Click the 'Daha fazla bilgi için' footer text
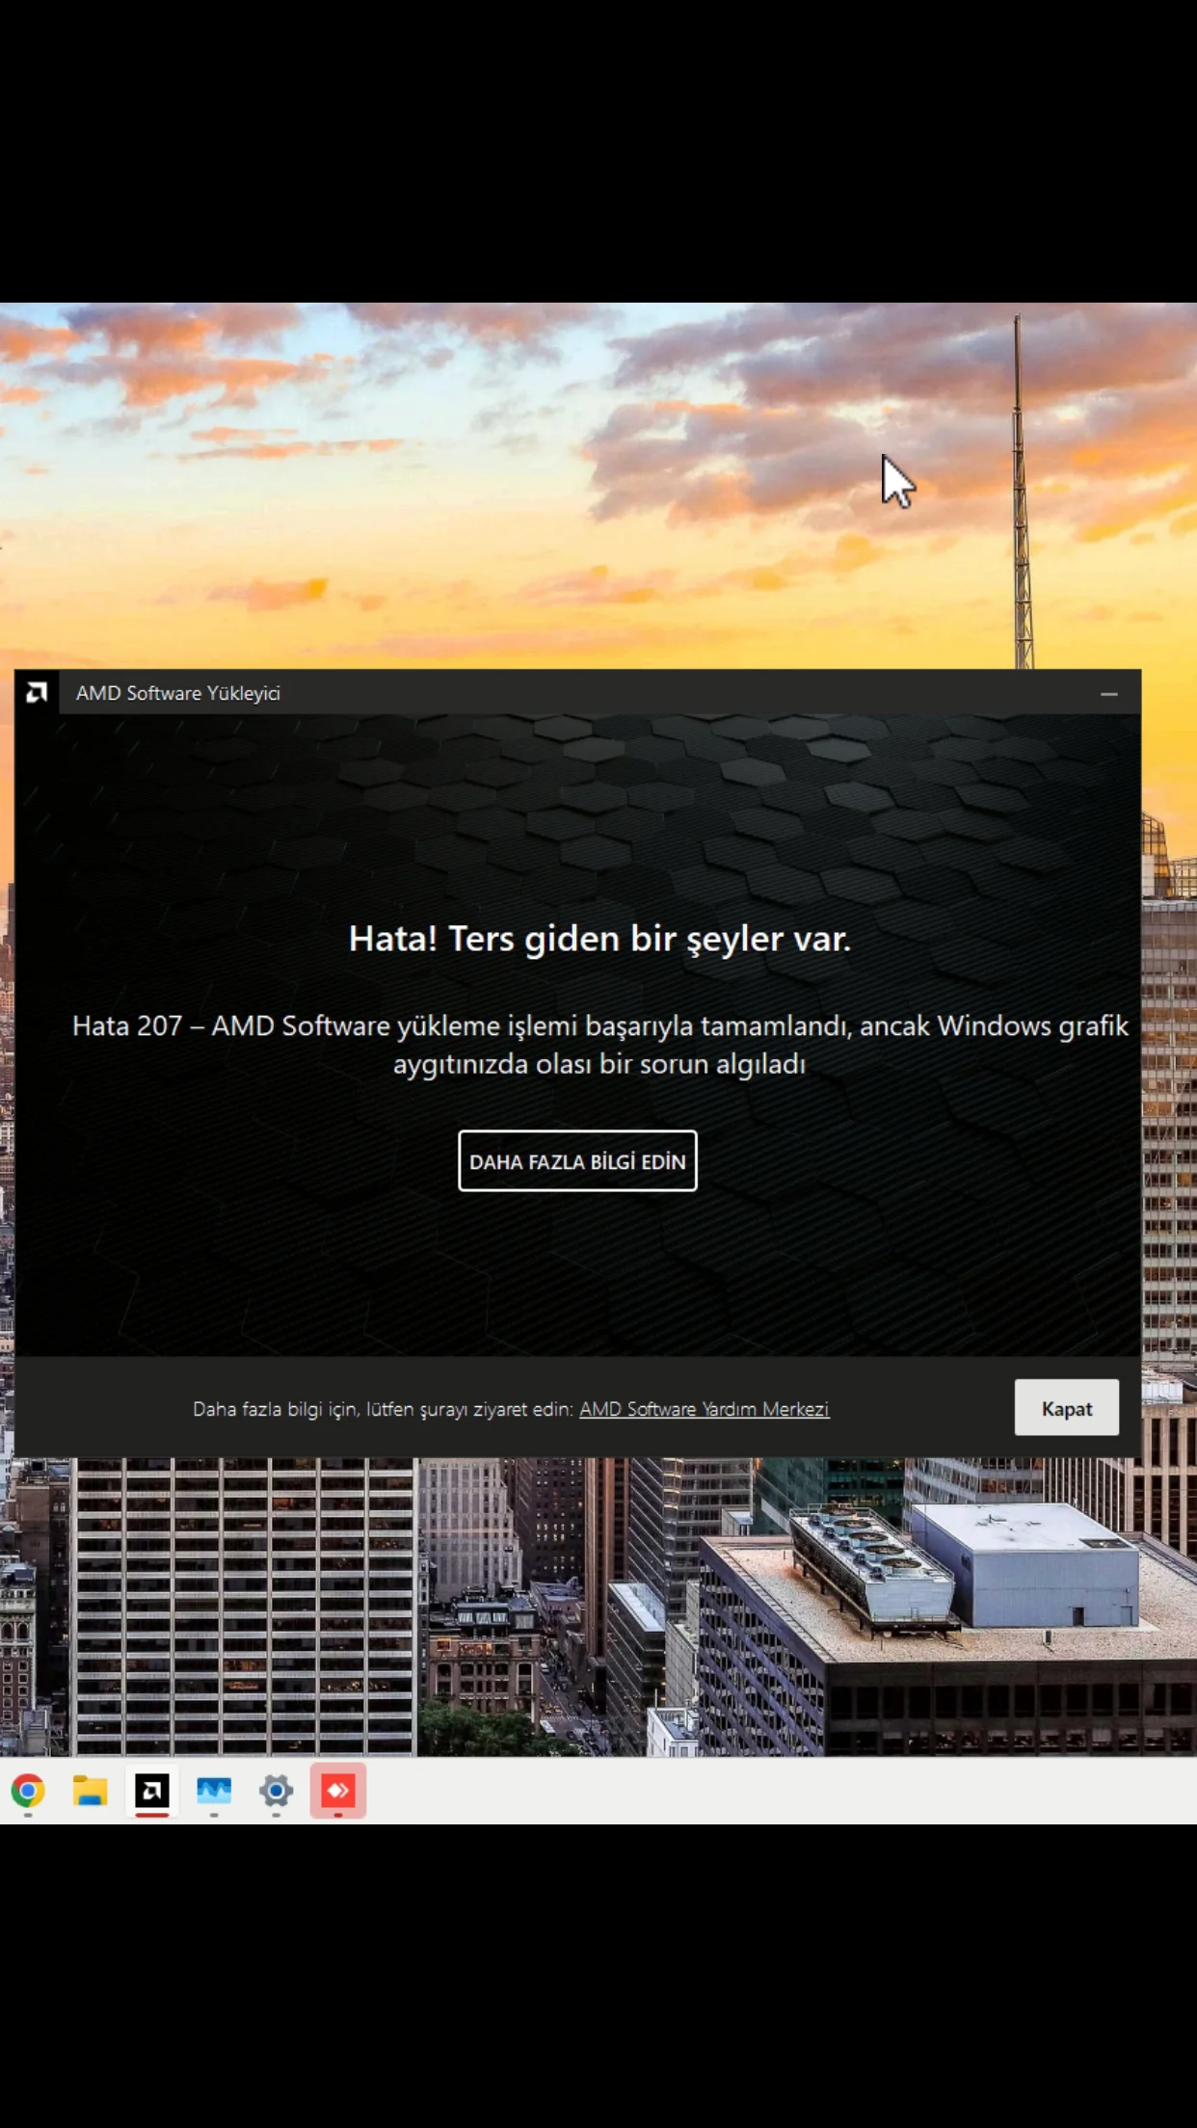This screenshot has width=1197, height=2128. 383,1409
